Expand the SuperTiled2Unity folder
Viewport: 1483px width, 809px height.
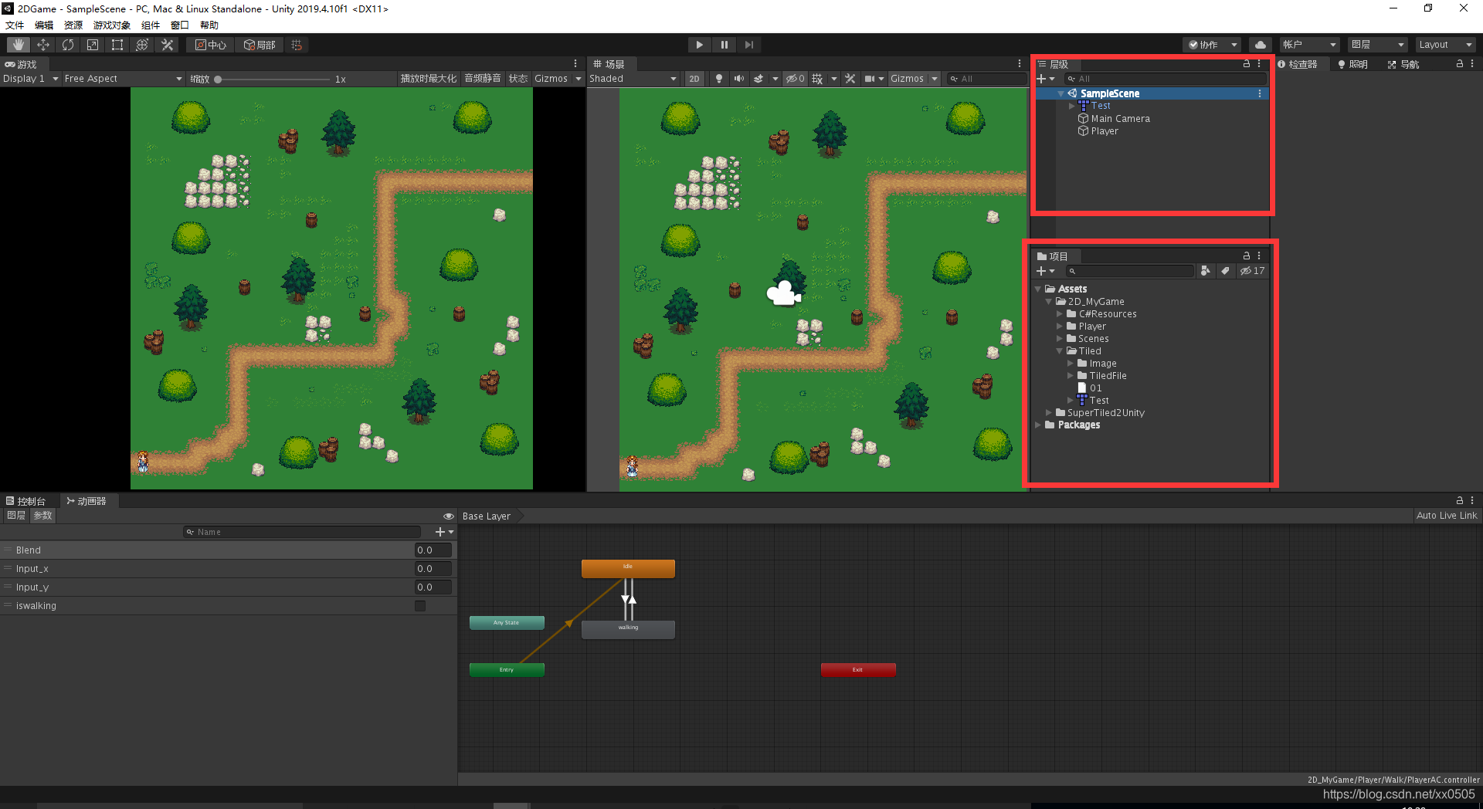click(x=1049, y=413)
